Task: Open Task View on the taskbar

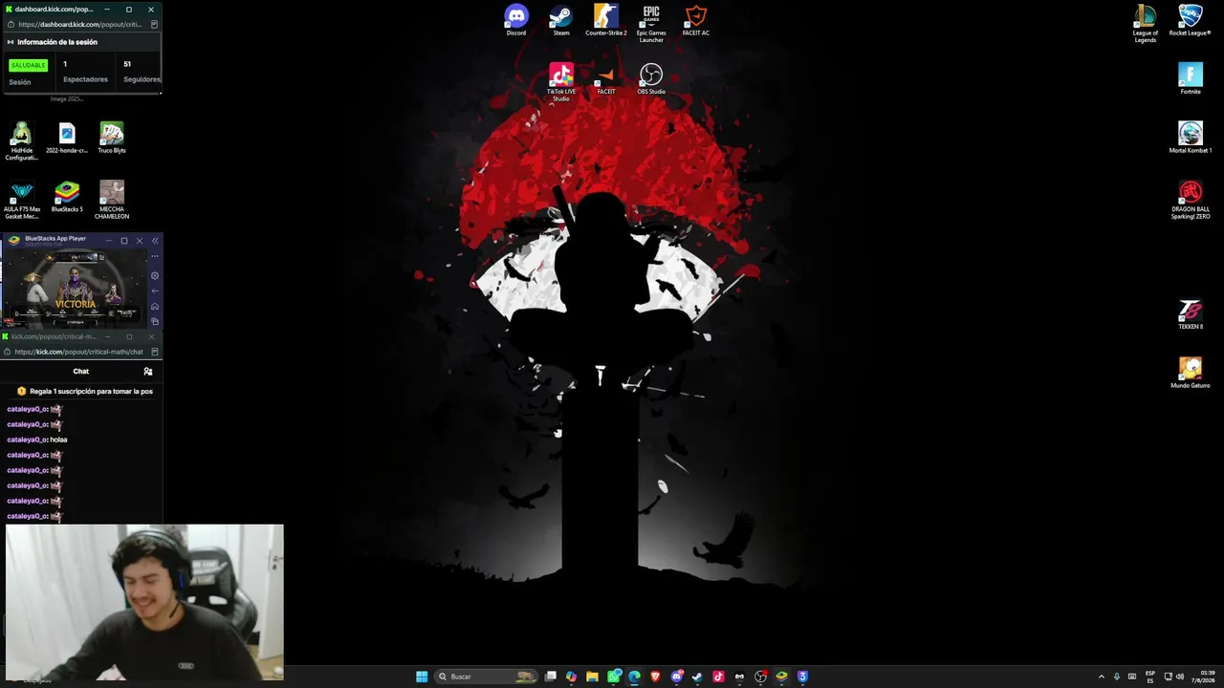Action: click(x=551, y=677)
